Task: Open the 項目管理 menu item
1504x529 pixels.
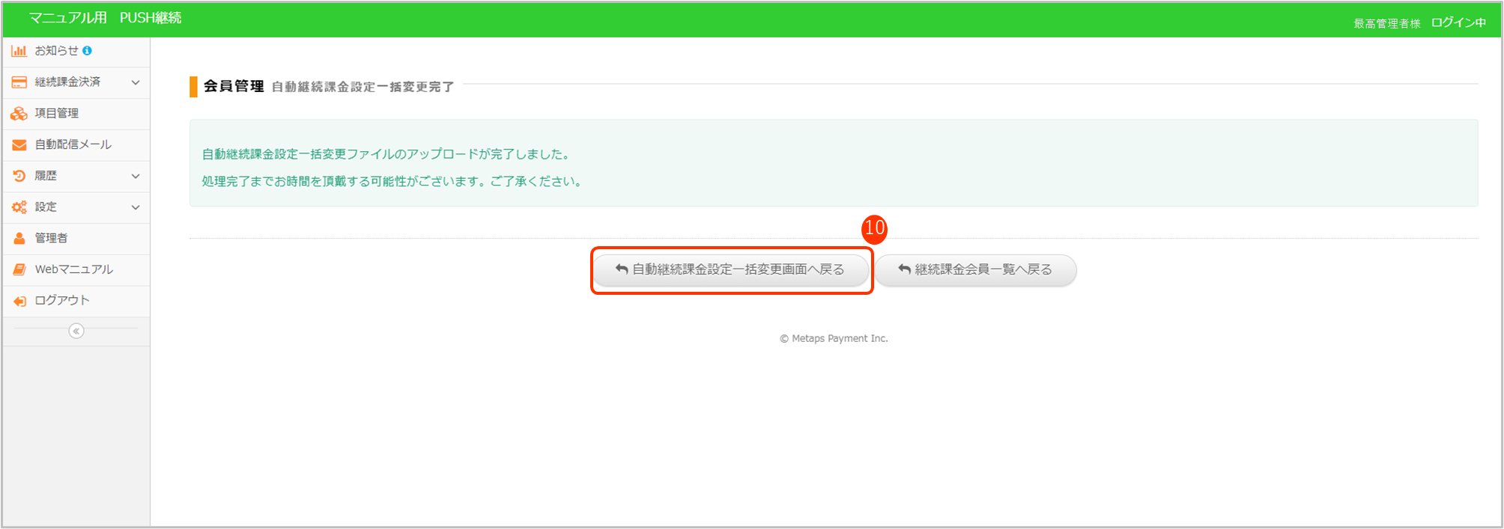Action: pyautogui.click(x=57, y=114)
